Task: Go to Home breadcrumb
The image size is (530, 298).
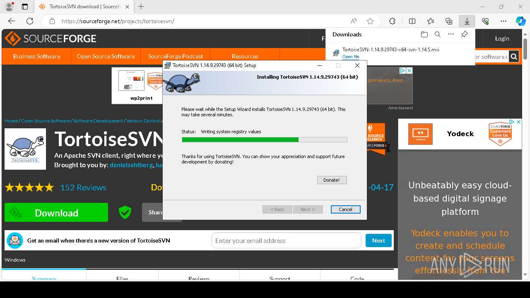Action: [11, 121]
